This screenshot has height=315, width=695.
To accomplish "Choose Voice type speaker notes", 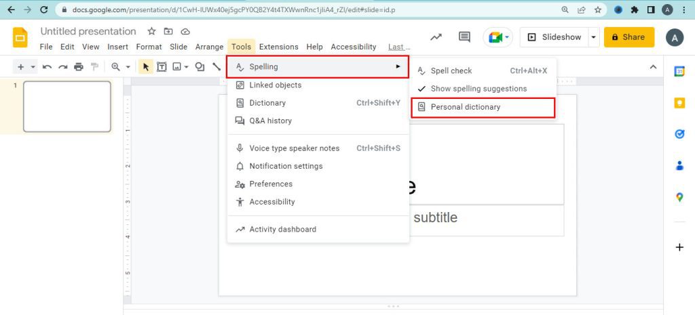I will click(294, 148).
